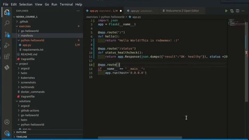Click the code minimap preview
The width and height of the screenshot is (249, 140).
(x=236, y=22)
